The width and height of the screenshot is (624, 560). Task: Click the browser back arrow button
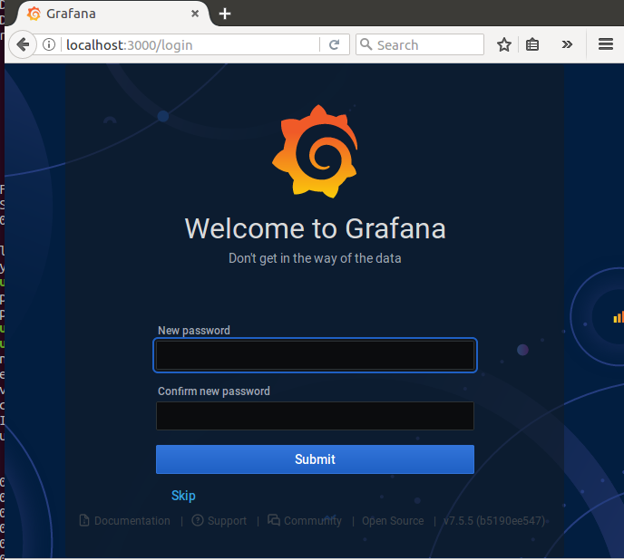tap(23, 44)
